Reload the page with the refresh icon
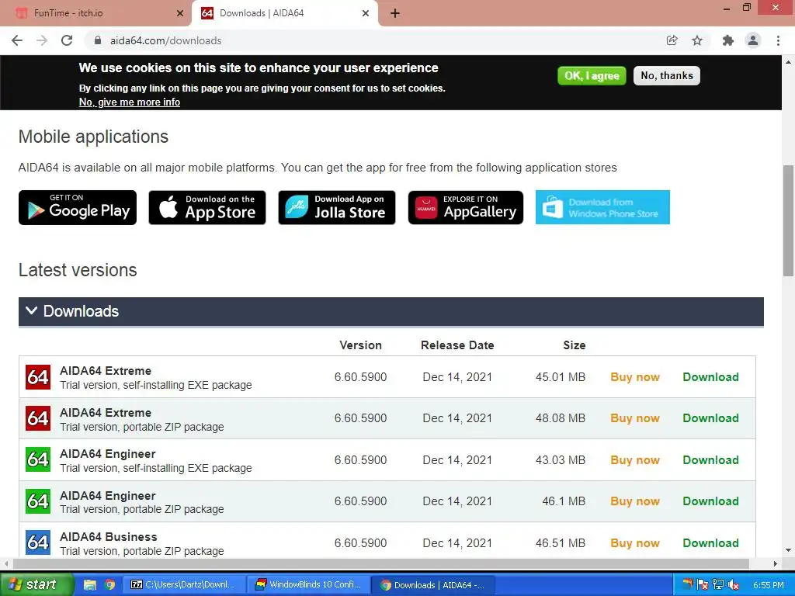The image size is (795, 596). 67,40
